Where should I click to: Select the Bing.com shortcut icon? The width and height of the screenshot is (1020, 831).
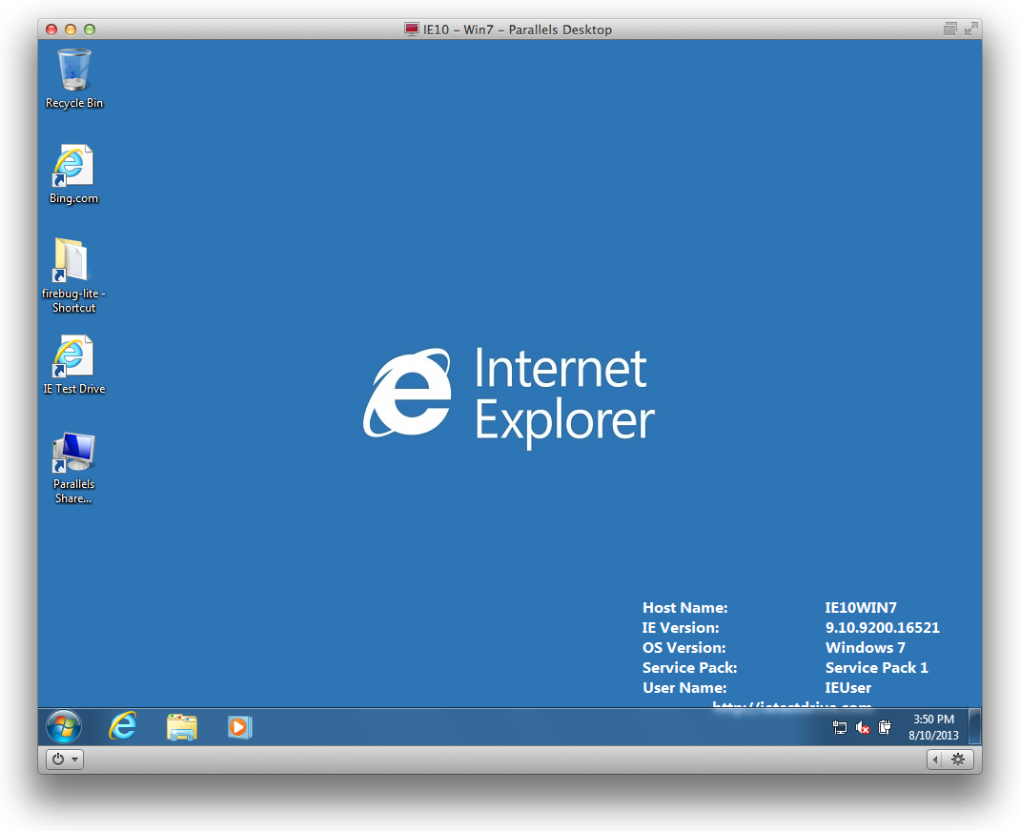pyautogui.click(x=73, y=173)
